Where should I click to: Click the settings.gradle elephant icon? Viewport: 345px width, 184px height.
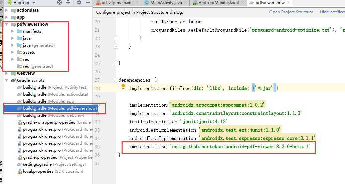(19, 164)
